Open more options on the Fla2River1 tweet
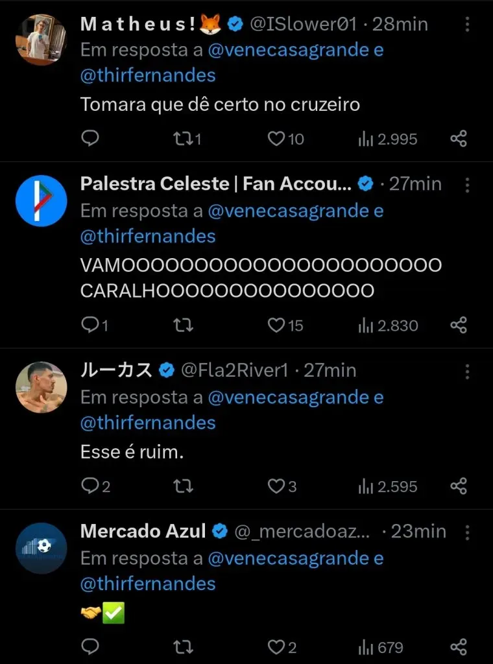This screenshot has height=664, width=493. [467, 371]
